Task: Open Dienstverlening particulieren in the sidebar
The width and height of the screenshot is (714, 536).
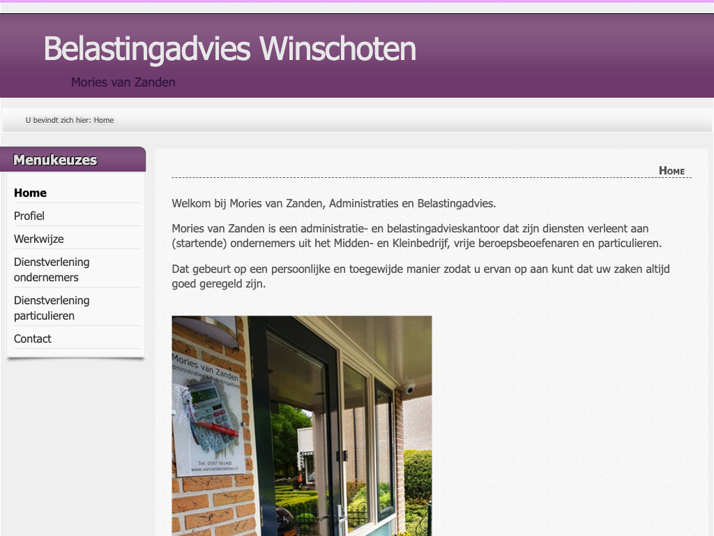Action: pyautogui.click(x=52, y=308)
